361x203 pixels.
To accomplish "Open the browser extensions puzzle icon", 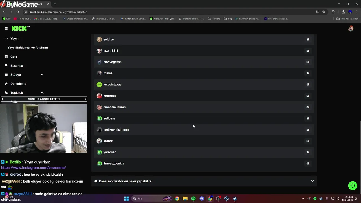I will (x=333, y=12).
